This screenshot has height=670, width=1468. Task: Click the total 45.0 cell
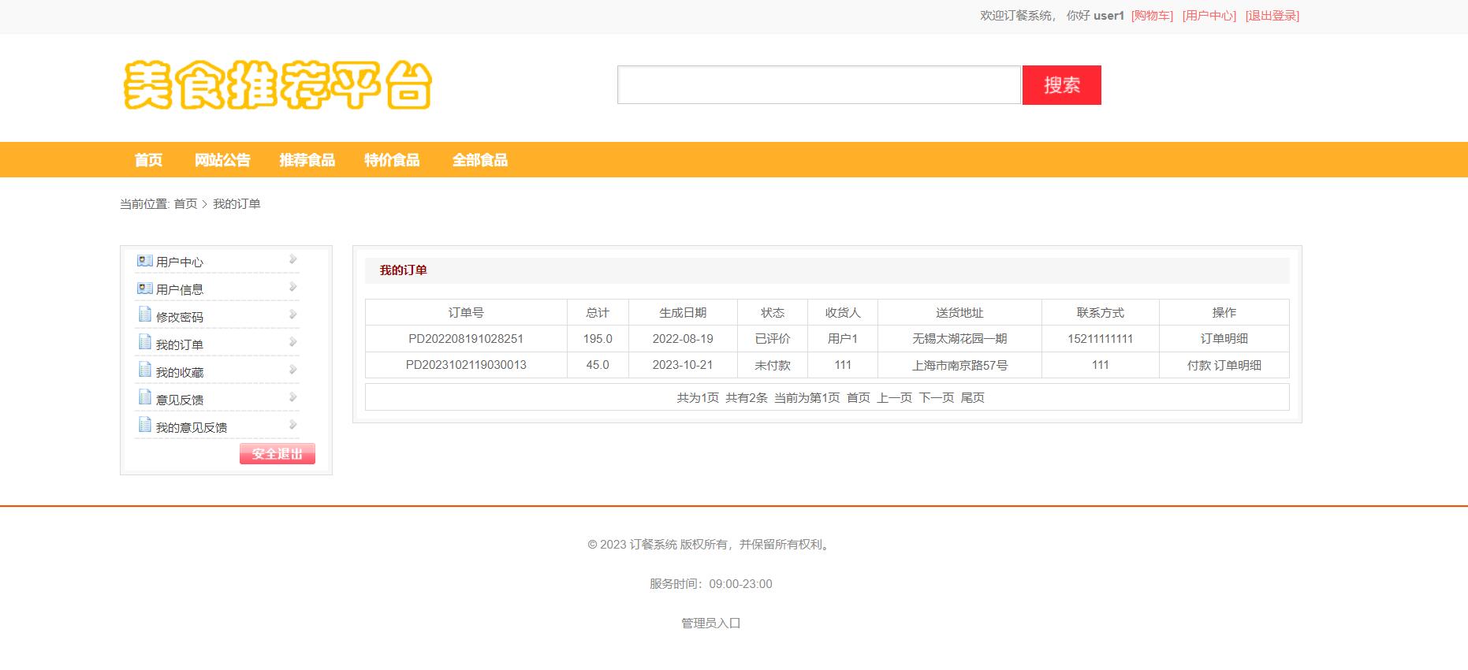598,365
